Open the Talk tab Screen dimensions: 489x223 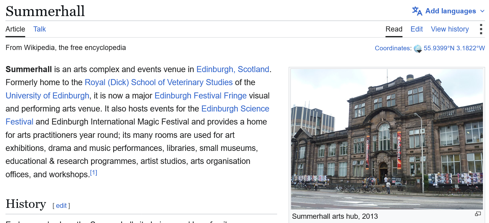[x=39, y=29]
